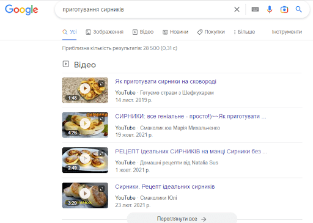Open search by image camera icon
Image resolution: width=313 pixels, height=223 pixels.
pyautogui.click(x=284, y=10)
